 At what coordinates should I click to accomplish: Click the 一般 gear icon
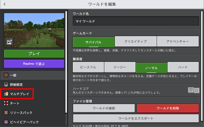coord(6,75)
